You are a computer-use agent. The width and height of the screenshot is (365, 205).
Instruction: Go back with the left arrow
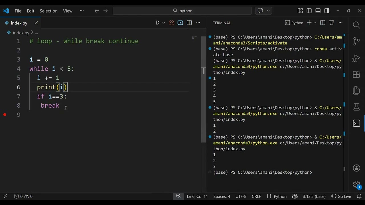click(96, 11)
